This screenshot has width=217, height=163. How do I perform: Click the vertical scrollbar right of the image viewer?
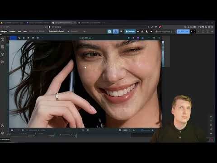click(163, 53)
